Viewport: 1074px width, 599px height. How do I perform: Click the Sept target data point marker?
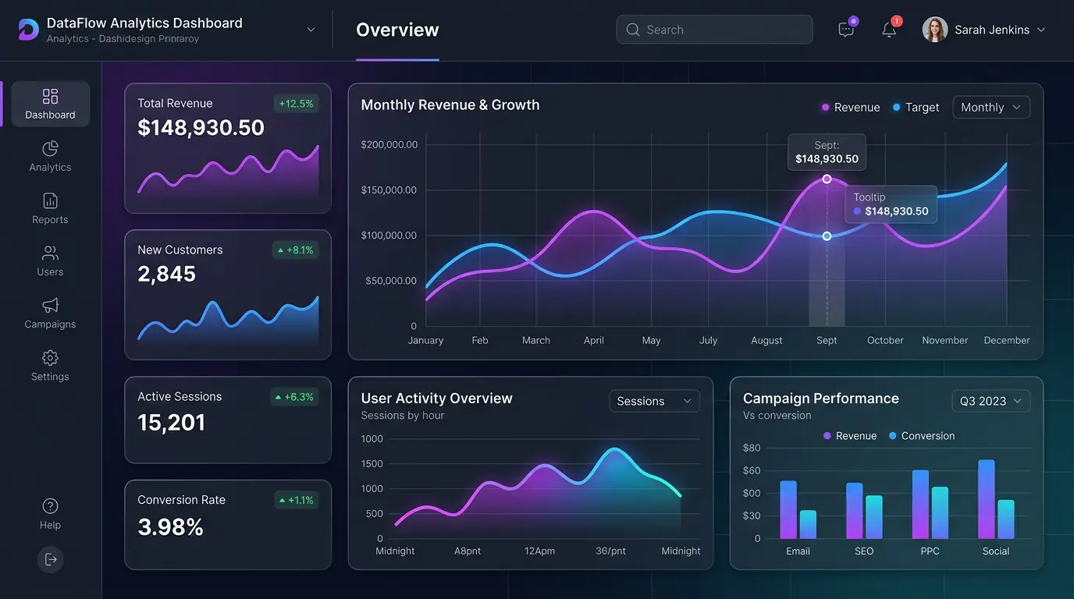(827, 236)
